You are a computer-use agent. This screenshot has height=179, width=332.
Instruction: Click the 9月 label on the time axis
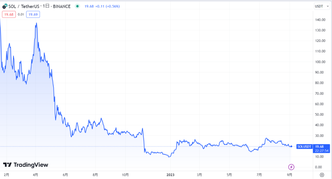tap(290, 174)
